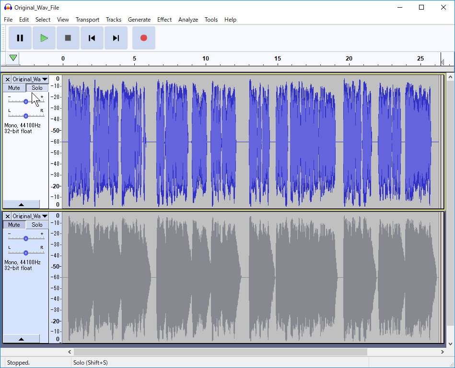Image resolution: width=455 pixels, height=368 pixels.
Task: Adjust the first track's pan slider
Action: pyautogui.click(x=26, y=116)
